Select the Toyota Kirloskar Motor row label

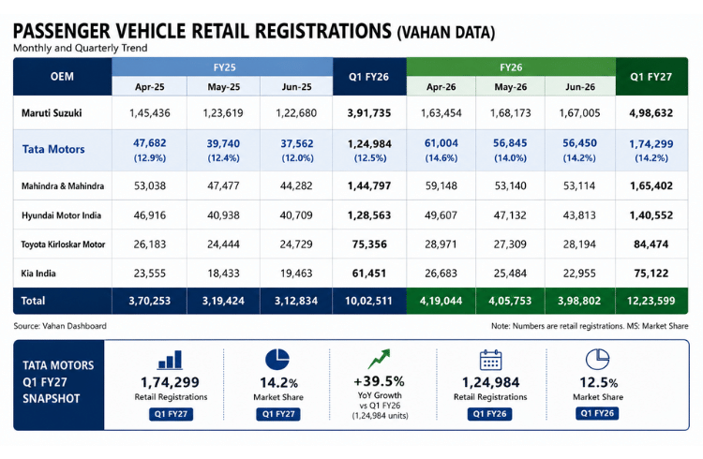[63, 244]
